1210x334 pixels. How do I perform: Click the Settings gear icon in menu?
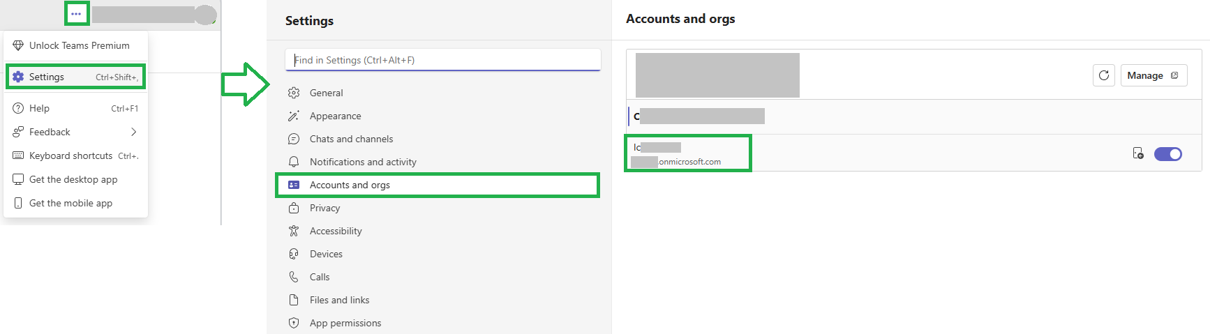pyautogui.click(x=18, y=77)
